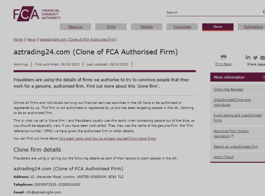Open News breadcrumb link
The width and height of the screenshot is (265, 196).
point(31,39)
